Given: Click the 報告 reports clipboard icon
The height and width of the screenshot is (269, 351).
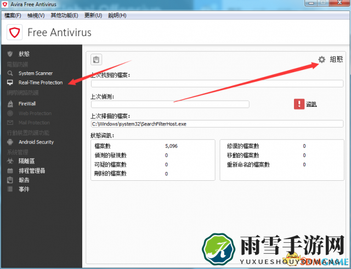Looking at the screenshot, I should pos(10,180).
